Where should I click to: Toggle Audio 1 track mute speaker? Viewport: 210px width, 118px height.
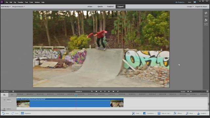[x=4, y=109]
